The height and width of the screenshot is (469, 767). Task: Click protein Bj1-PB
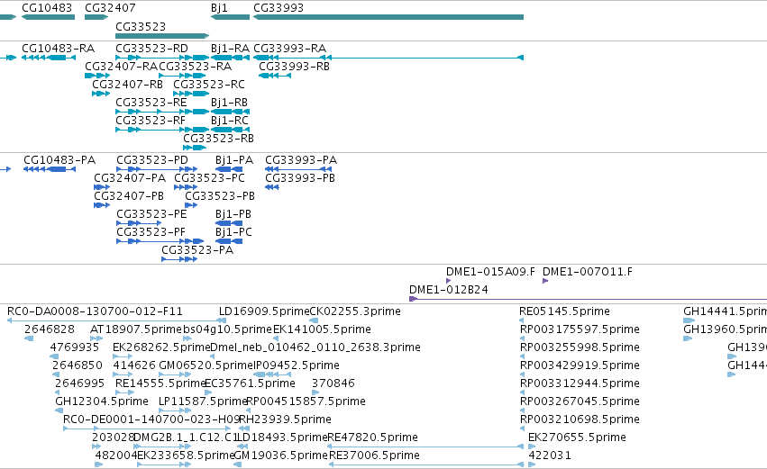[x=233, y=214]
